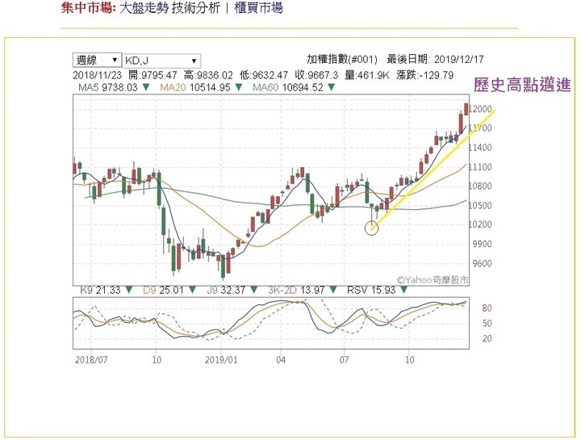Click the K9 21.33 value
The height and width of the screenshot is (440, 581).
pos(100,290)
